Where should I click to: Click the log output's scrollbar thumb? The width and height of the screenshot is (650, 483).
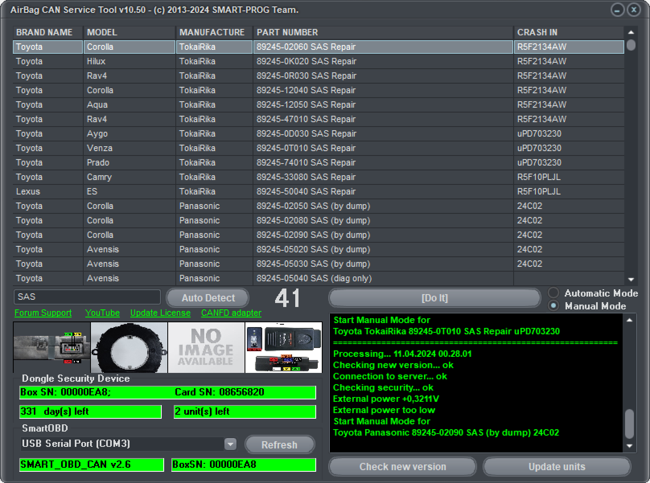[x=629, y=424]
